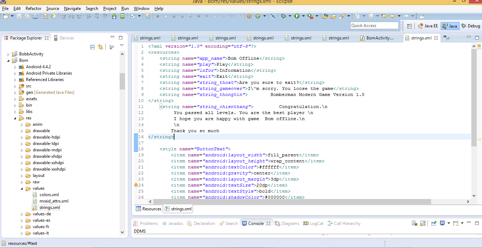Open the Window menu

(142, 8)
